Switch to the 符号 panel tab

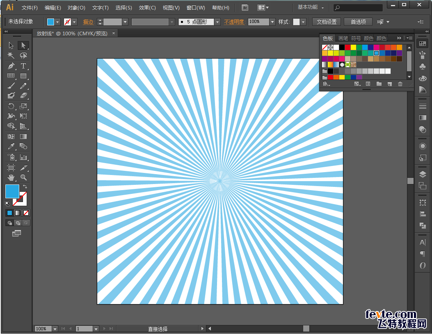(x=356, y=38)
